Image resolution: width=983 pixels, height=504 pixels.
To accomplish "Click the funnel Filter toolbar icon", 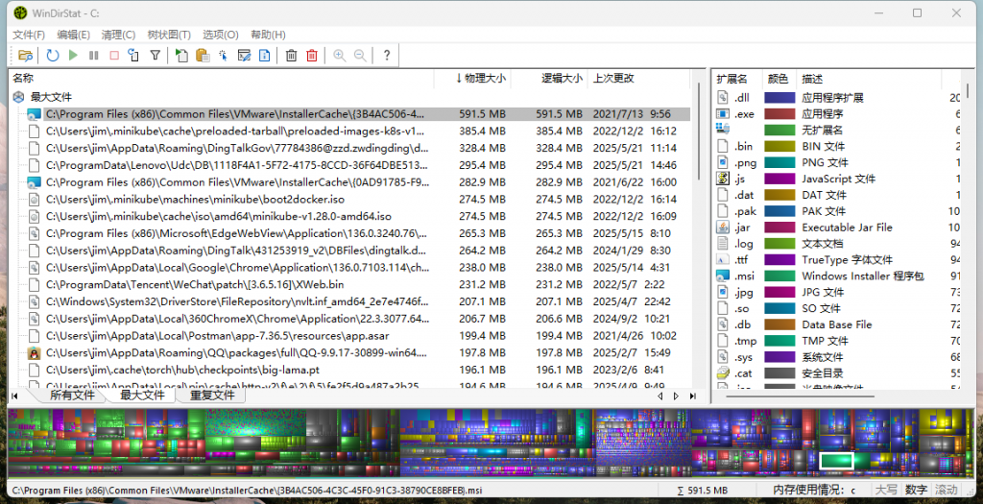I will coord(155,55).
